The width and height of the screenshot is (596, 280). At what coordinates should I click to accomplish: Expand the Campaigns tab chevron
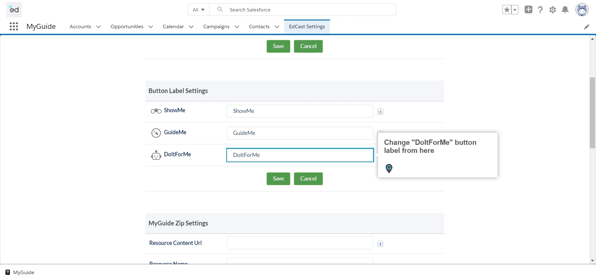pos(237,27)
